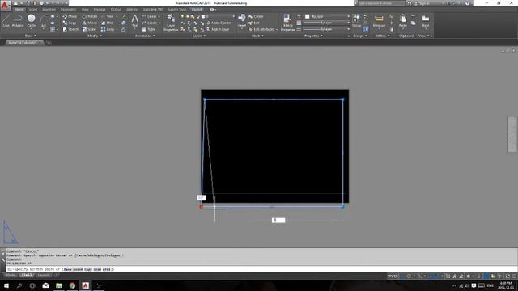Switch to the Express Tools tab
518x291 pixels.
pyautogui.click(x=176, y=10)
